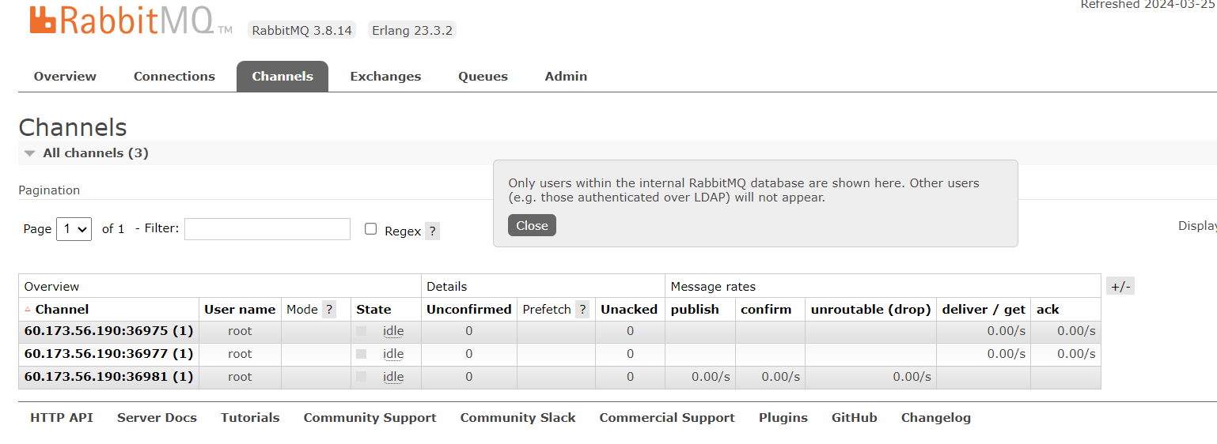Open the HTTP API link

[62, 418]
